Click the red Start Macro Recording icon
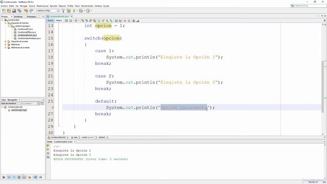The height and width of the screenshot is (184, 327). 125,20
